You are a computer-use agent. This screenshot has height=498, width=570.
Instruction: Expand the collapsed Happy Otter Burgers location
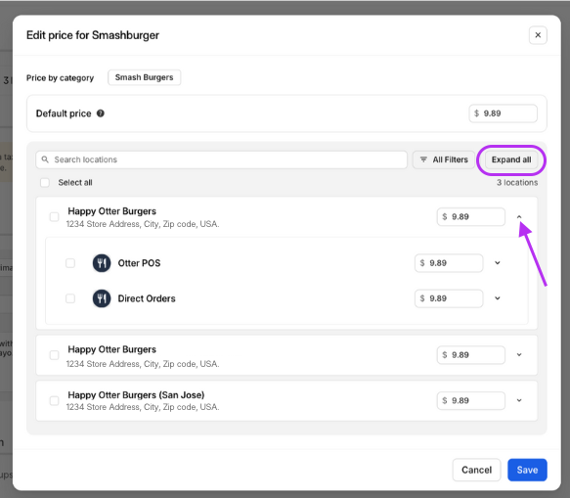click(x=519, y=355)
